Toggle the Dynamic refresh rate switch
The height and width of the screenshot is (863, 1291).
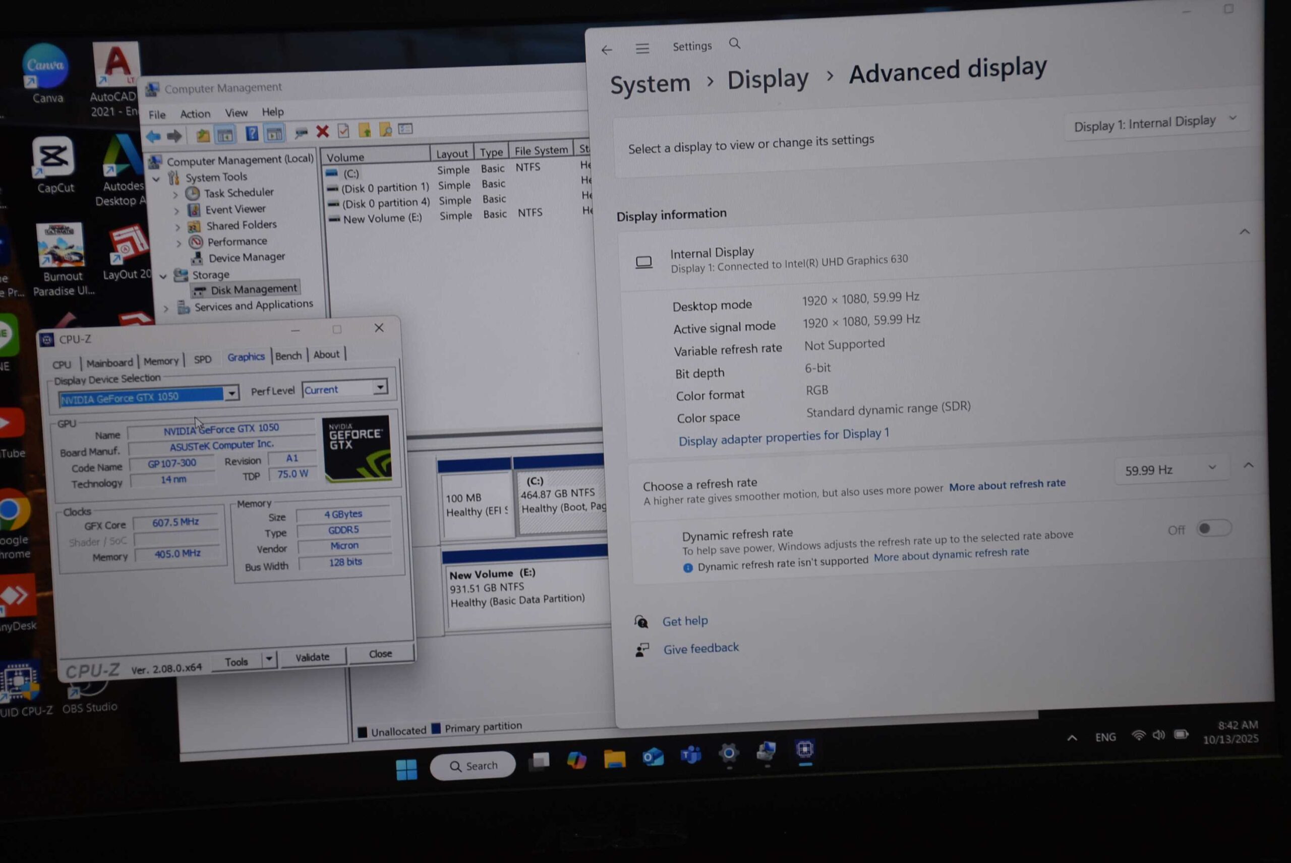(1213, 529)
